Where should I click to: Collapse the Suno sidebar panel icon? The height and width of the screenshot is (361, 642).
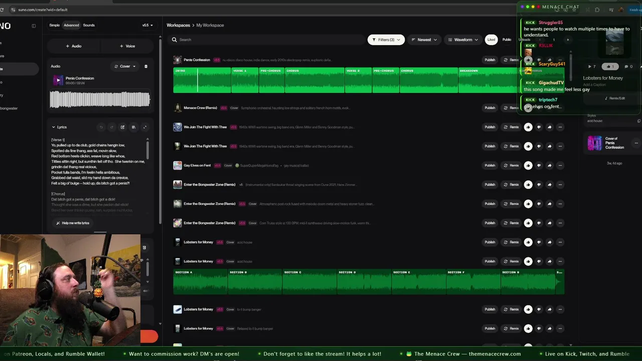pos(34,26)
